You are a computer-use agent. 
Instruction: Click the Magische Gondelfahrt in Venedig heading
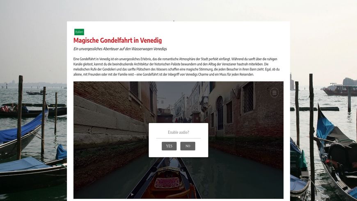[x=117, y=40]
